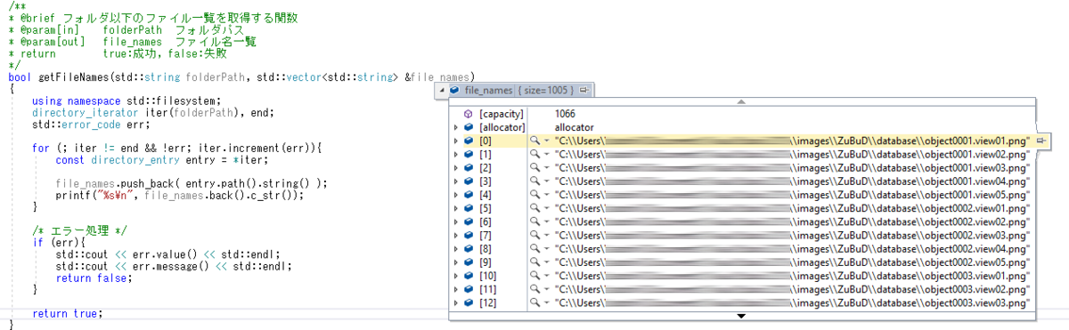Open visualizer dropdown arrow for element [2]
Screen dimensions: 1069x330
click(x=546, y=167)
